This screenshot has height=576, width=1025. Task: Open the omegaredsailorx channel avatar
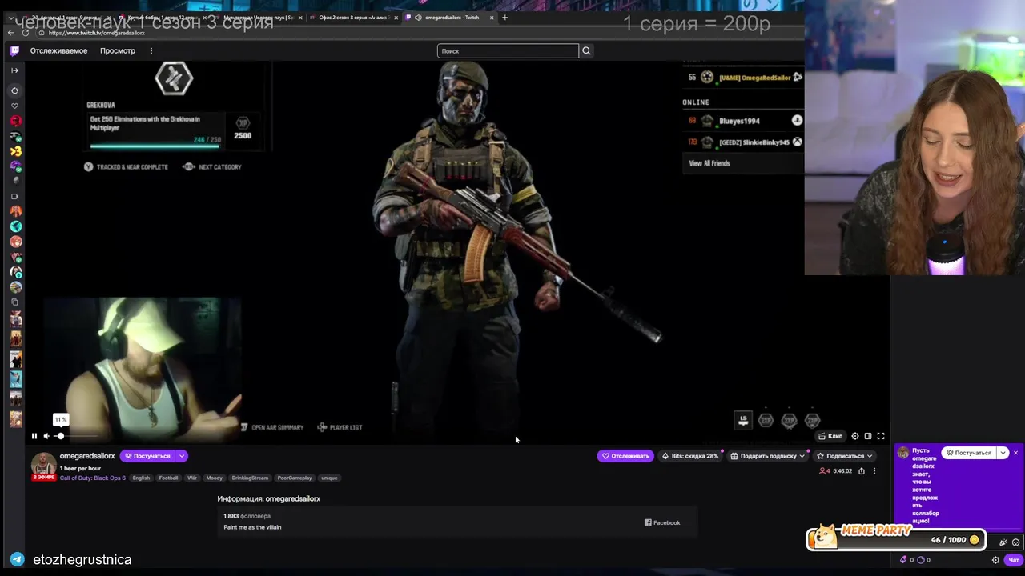43,465
